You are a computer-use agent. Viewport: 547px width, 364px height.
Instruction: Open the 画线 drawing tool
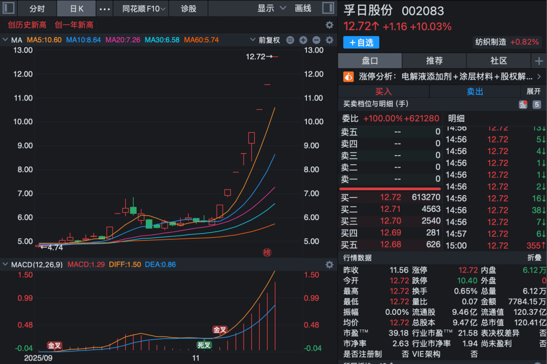pyautogui.click(x=303, y=9)
